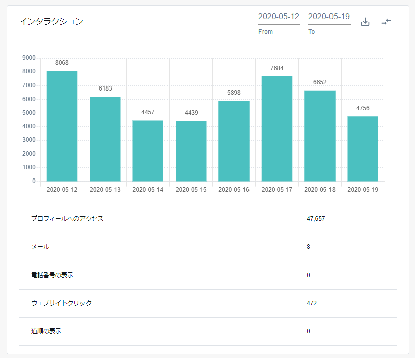Click the compare arrows icon
Viewport: 415px width, 358px height.
[x=386, y=22]
